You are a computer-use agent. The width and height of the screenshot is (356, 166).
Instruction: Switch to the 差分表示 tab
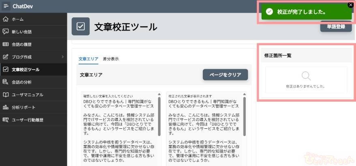(x=111, y=59)
